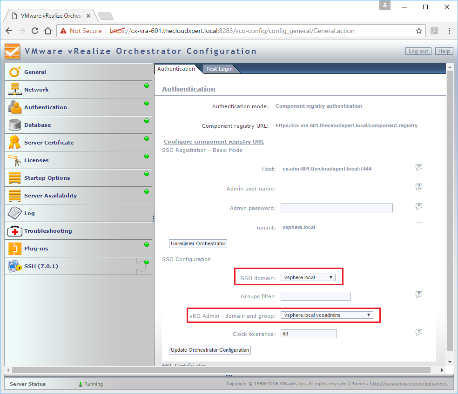Viewport: 458px width, 394px height.
Task: Open the Chrome three-dot menu
Action: (x=449, y=31)
